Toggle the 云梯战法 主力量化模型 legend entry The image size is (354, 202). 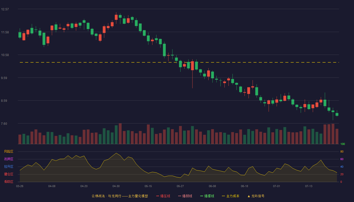pyautogui.click(x=120, y=196)
